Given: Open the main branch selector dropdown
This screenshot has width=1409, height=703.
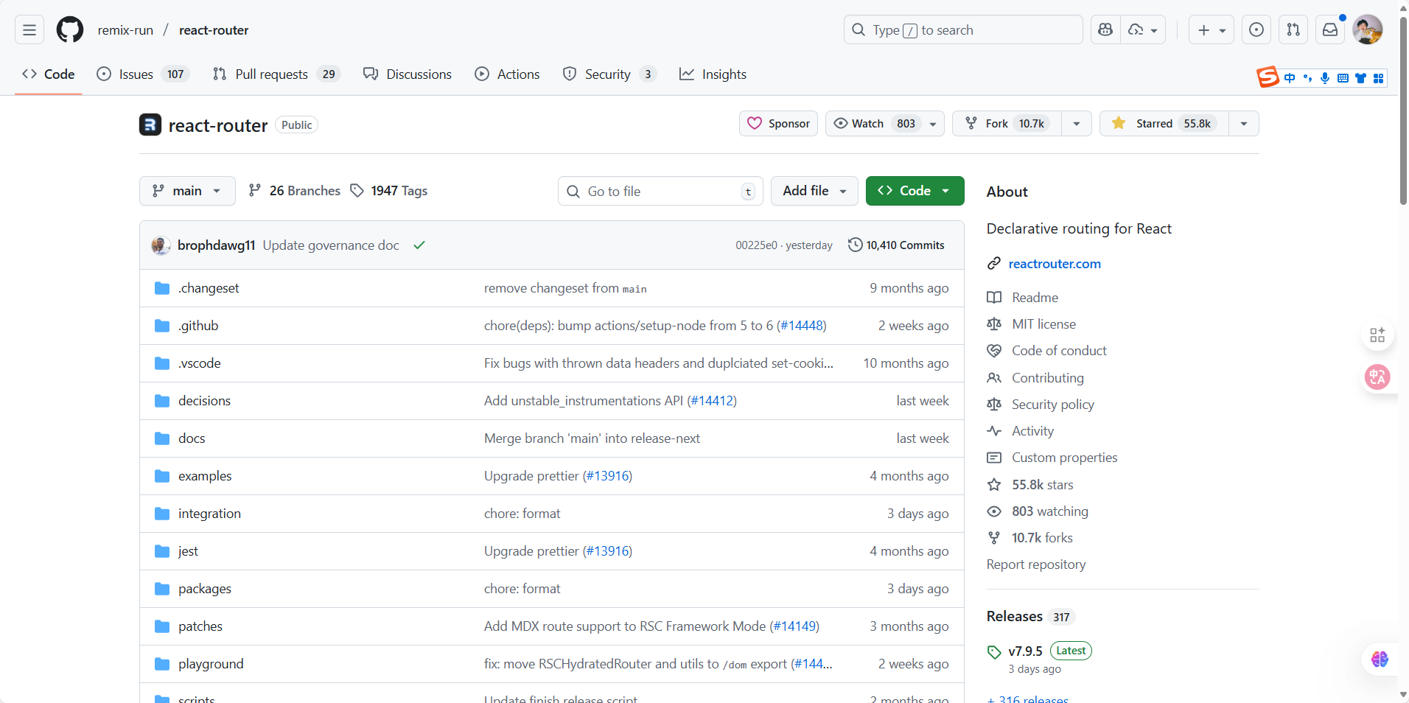Looking at the screenshot, I should tap(187, 191).
